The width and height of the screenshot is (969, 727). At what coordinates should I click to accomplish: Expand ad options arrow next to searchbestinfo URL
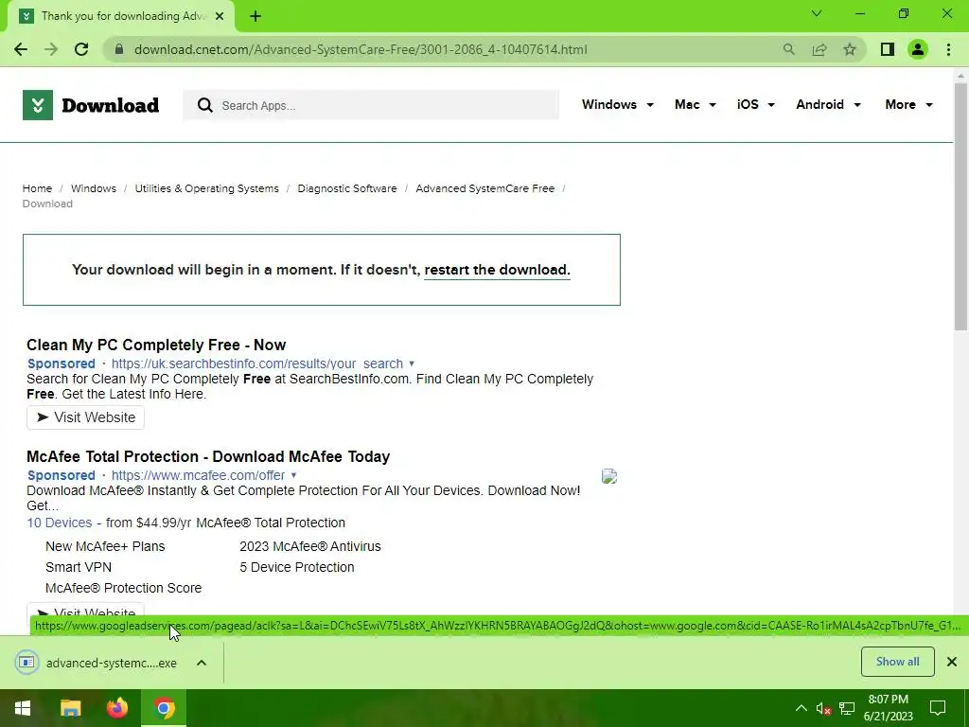412,363
